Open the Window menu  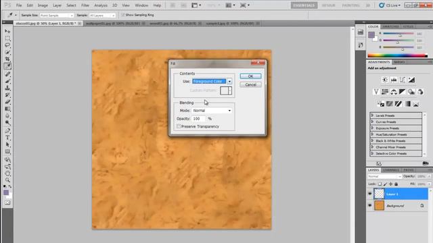pos(141,5)
